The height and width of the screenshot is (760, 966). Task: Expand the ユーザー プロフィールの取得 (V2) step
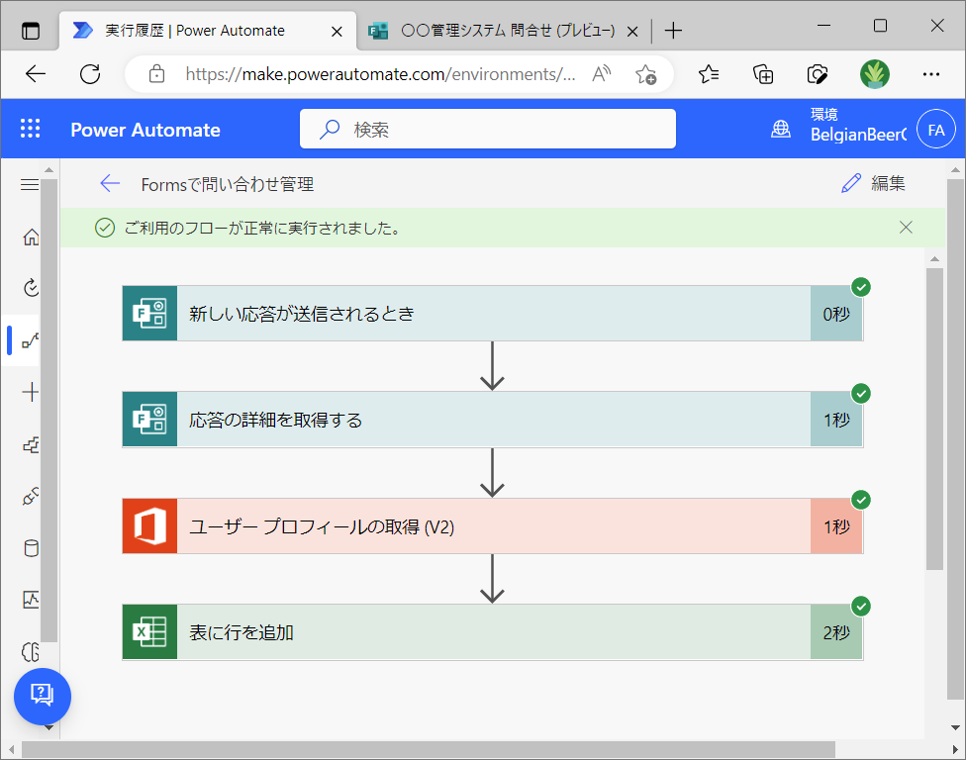tap(493, 526)
